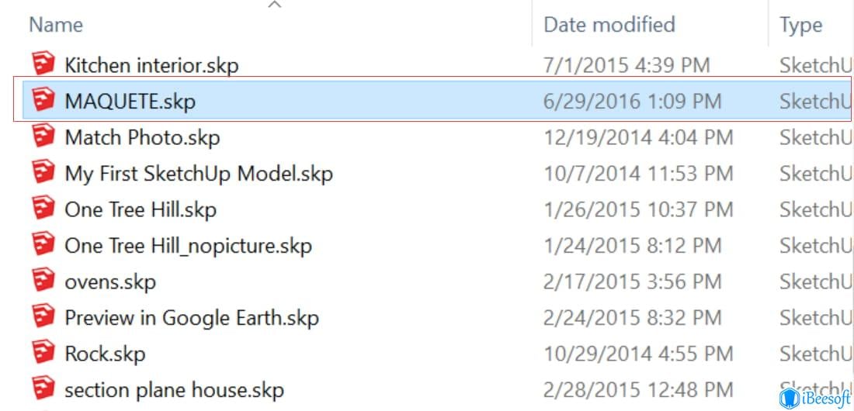Select the ovens.skp file name
Image resolution: width=854 pixels, height=411 pixels.
click(110, 282)
